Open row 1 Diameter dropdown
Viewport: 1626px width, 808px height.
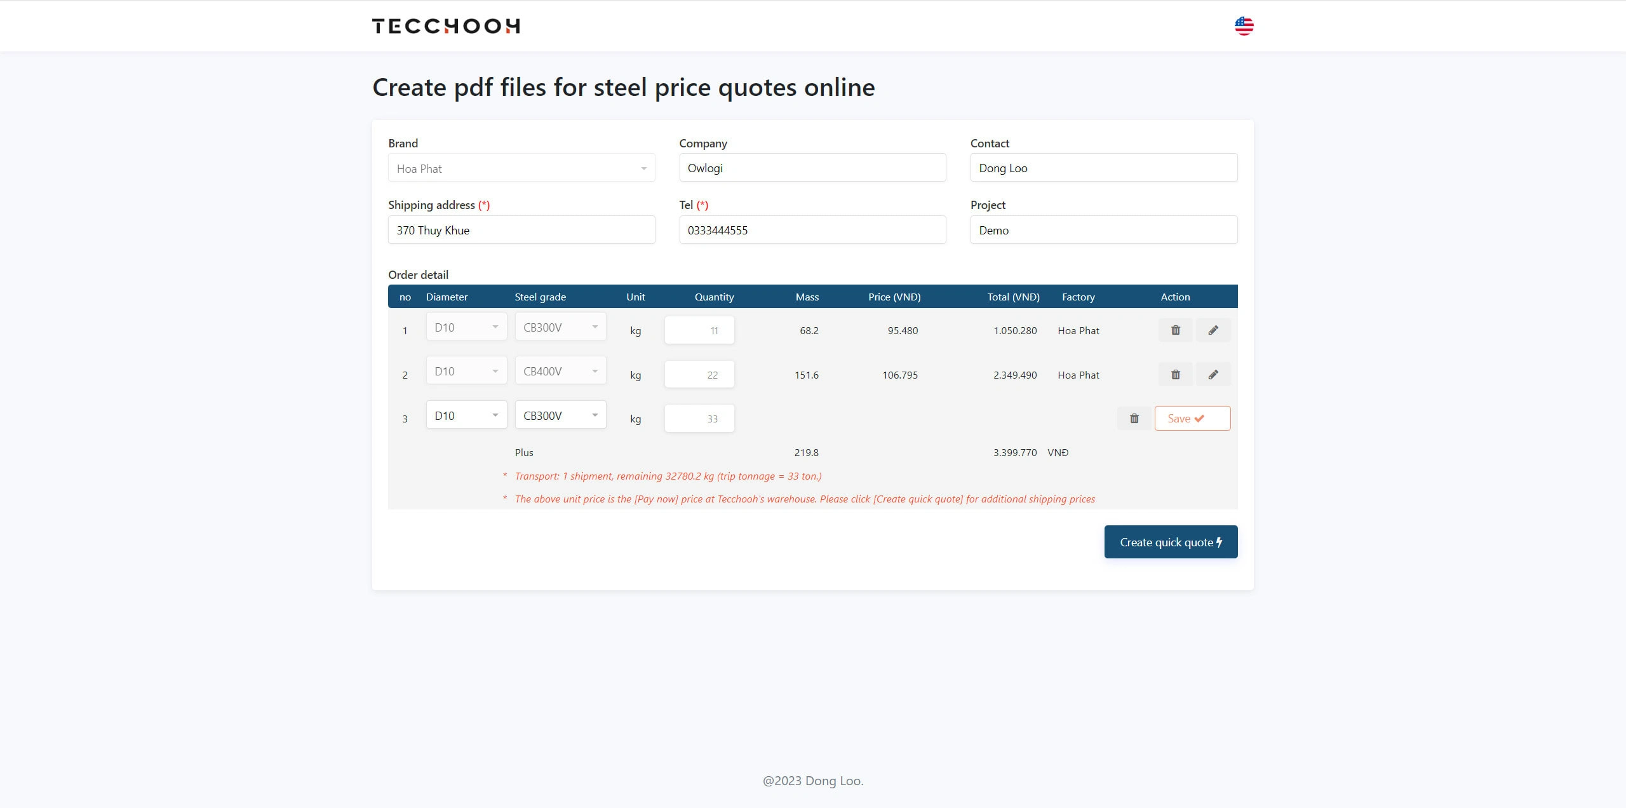coord(466,327)
